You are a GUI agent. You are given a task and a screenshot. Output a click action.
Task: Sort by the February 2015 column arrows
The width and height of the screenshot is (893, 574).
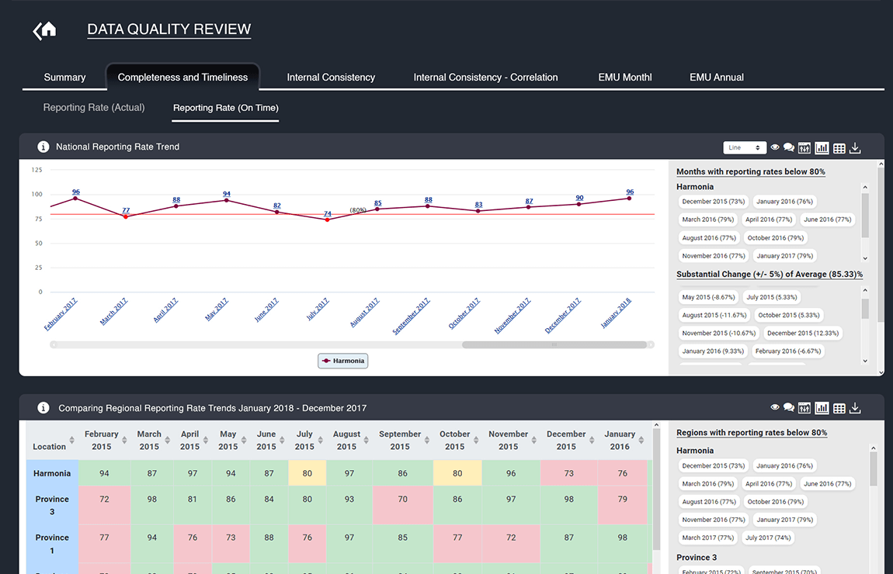pyautogui.click(x=124, y=441)
